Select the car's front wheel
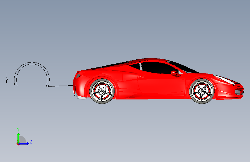250x162 pixels. pyautogui.click(x=202, y=91)
